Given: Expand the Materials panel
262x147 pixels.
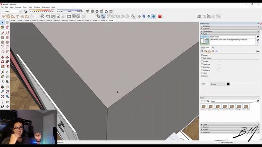Looking at the screenshot, I should tap(230, 29).
